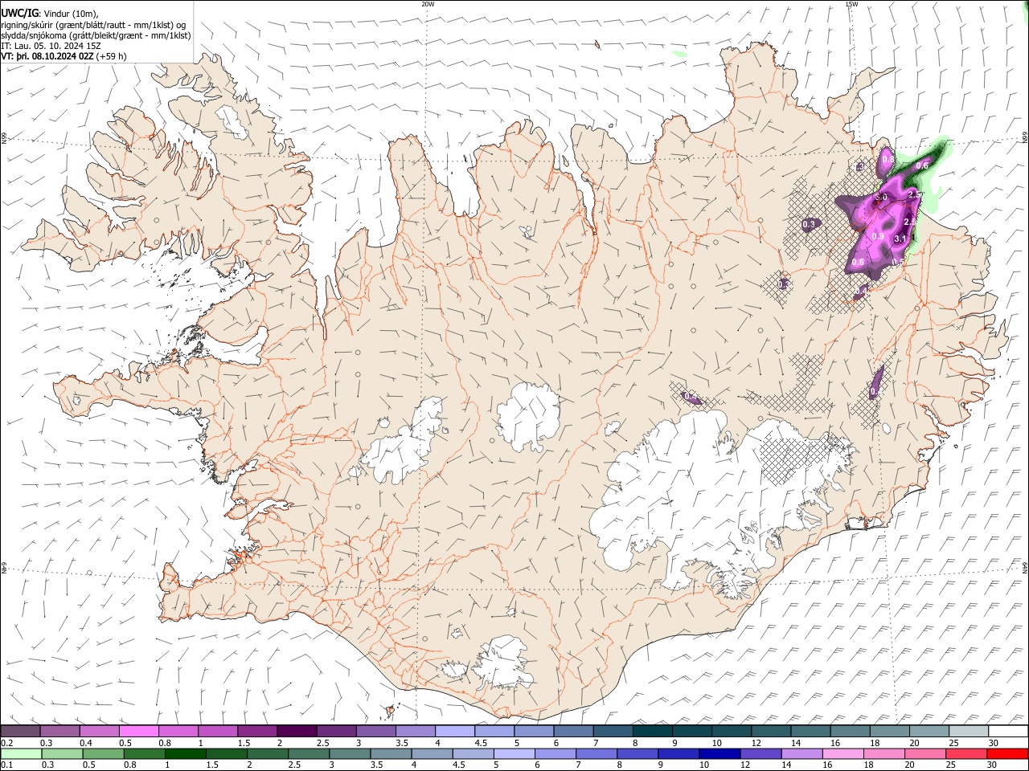The height and width of the screenshot is (771, 1029).
Task: Click the 0.8 value on the northern purple lobe
Action: pyautogui.click(x=888, y=160)
